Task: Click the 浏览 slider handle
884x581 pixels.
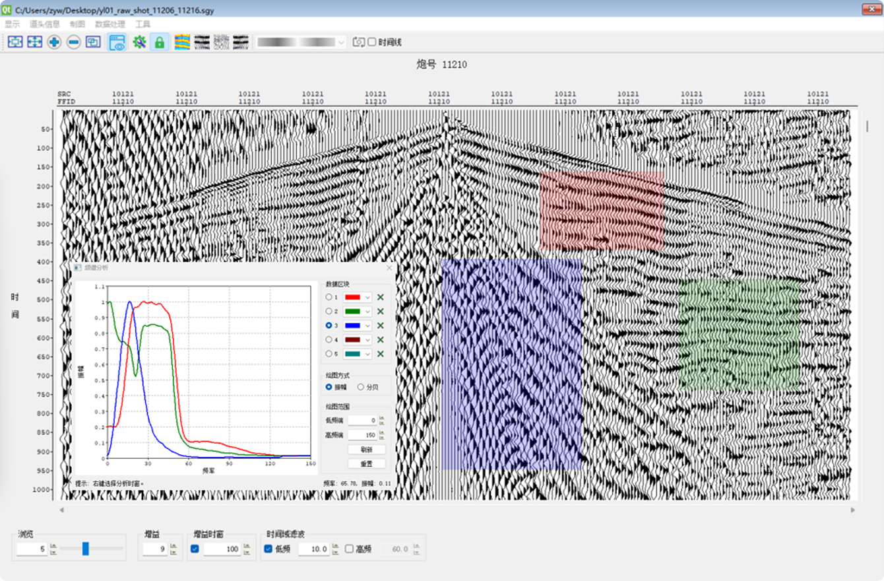Action: click(x=85, y=548)
